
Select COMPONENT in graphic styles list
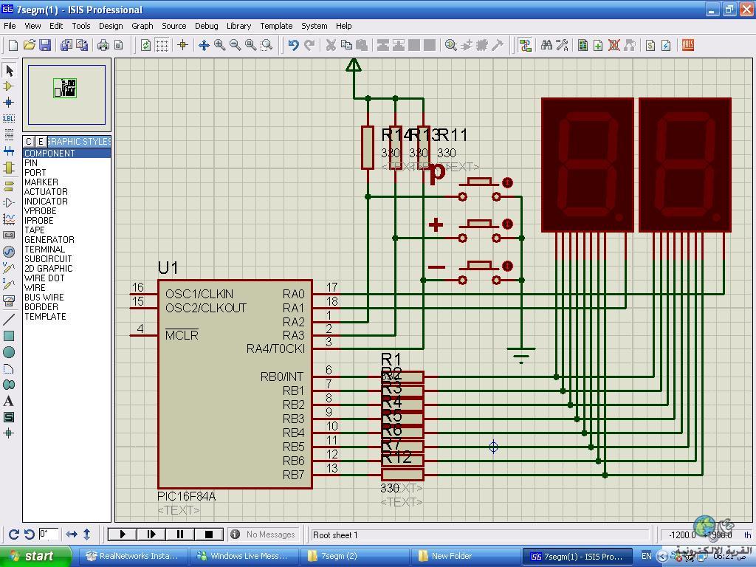[x=66, y=154]
